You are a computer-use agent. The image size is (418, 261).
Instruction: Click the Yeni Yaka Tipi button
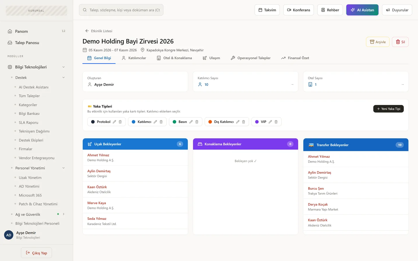pyautogui.click(x=388, y=109)
